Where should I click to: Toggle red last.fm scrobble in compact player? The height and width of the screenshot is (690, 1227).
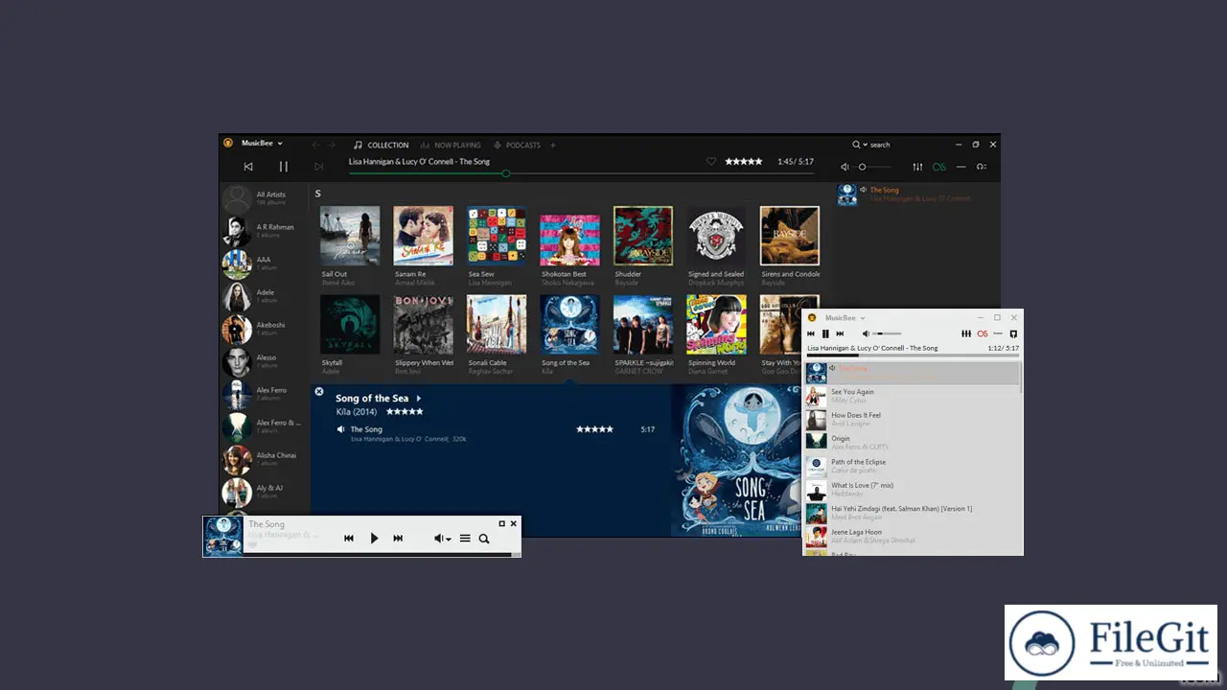pyautogui.click(x=983, y=333)
